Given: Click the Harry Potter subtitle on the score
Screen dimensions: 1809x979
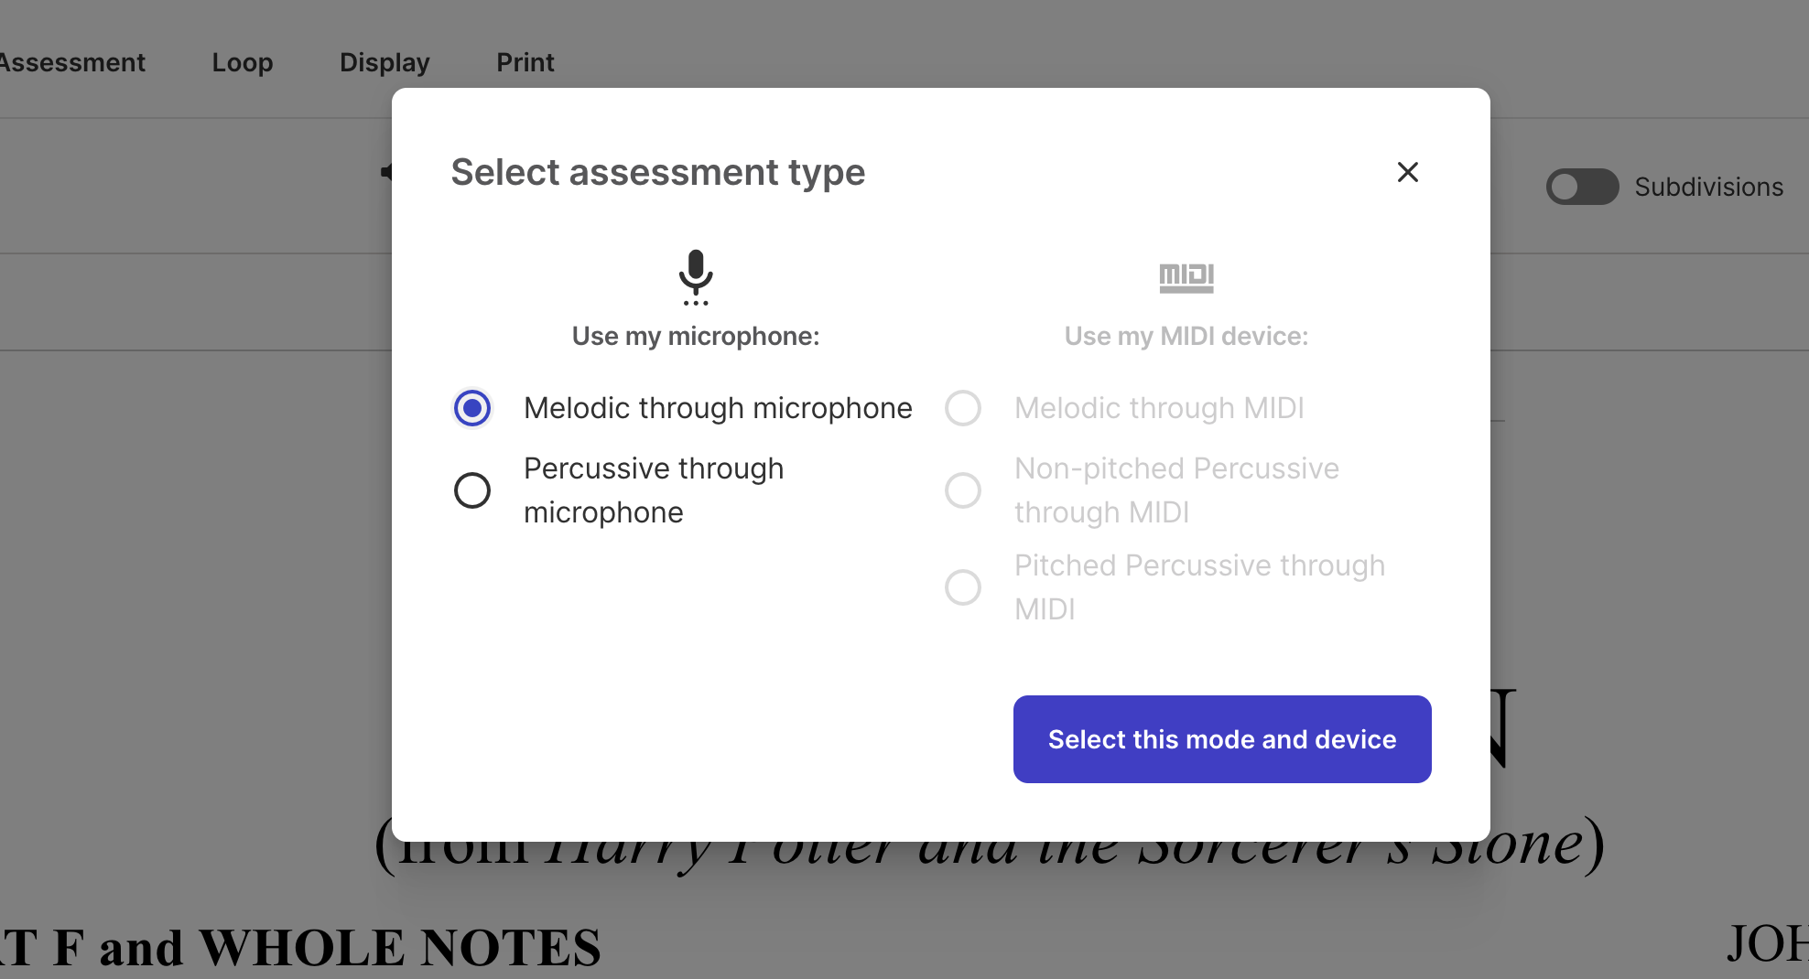Looking at the screenshot, I should coord(989,858).
